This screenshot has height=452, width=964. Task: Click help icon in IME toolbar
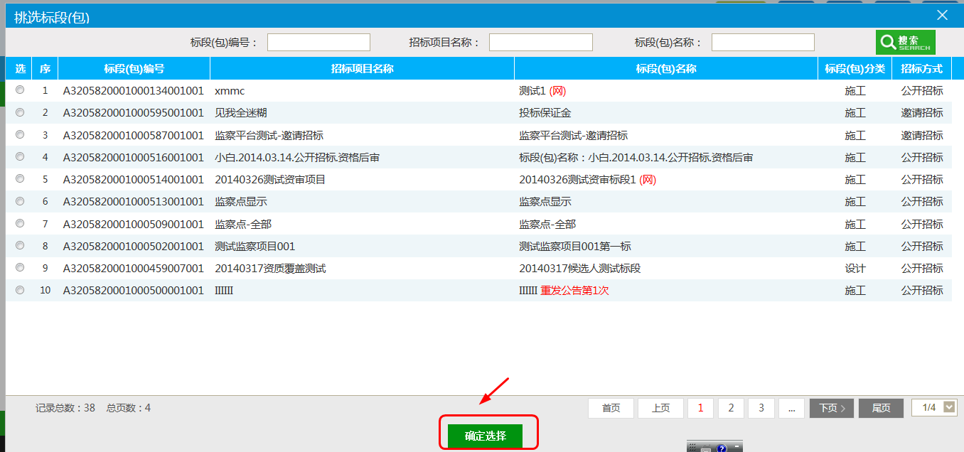[x=721, y=448]
